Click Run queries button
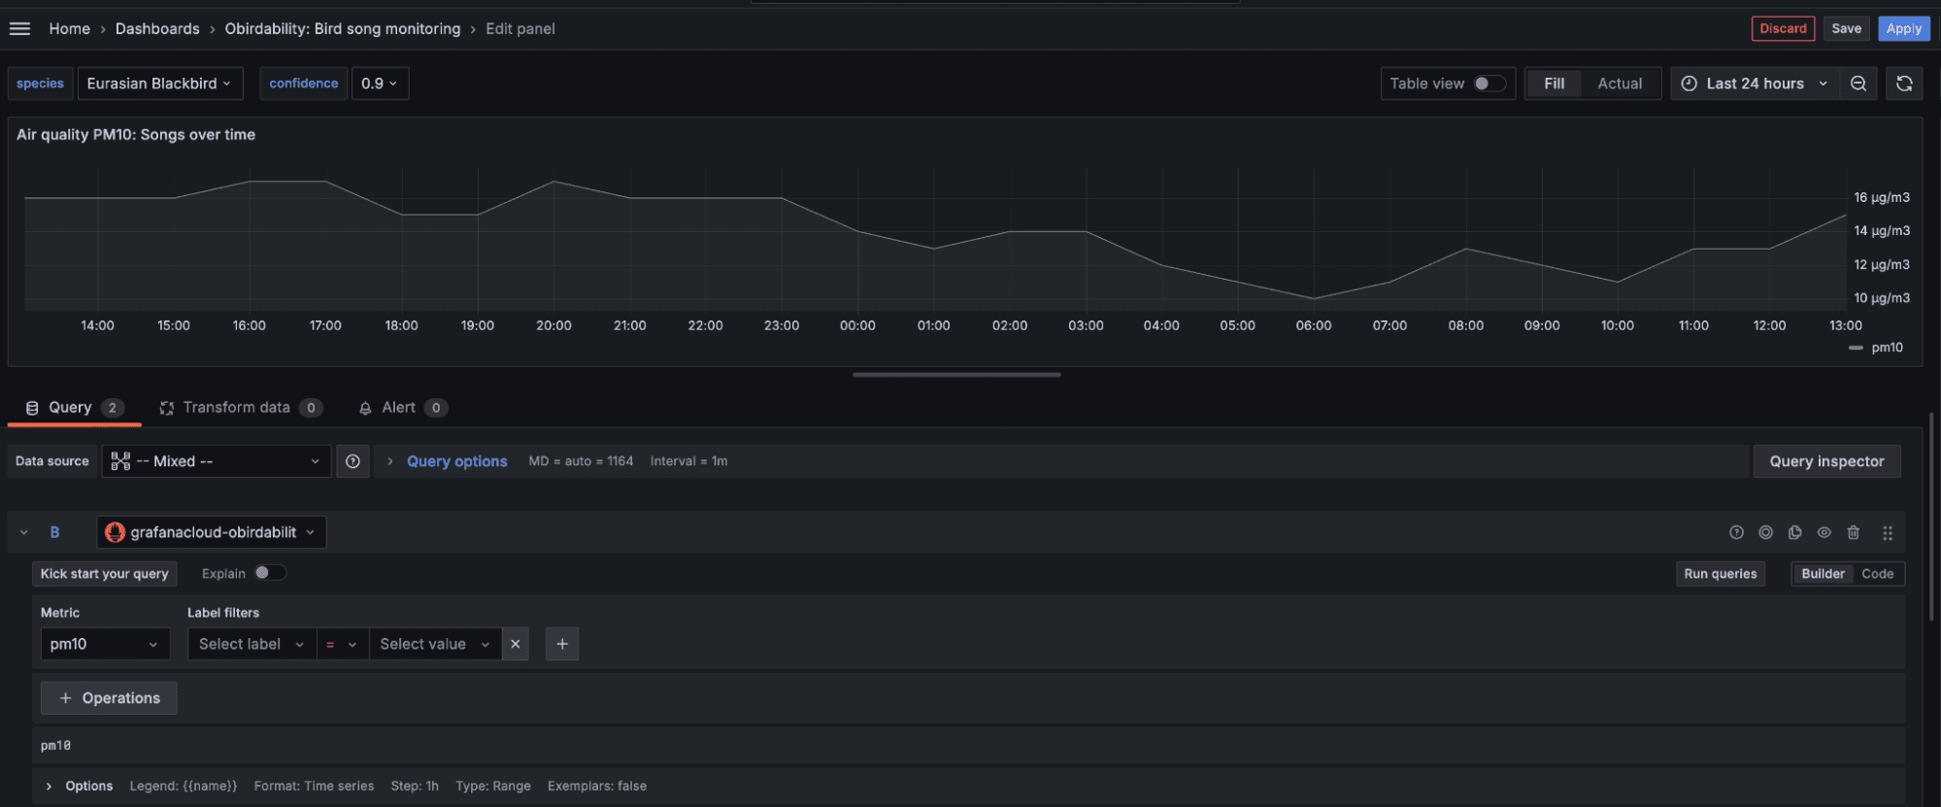The image size is (1941, 807). [x=1721, y=574]
